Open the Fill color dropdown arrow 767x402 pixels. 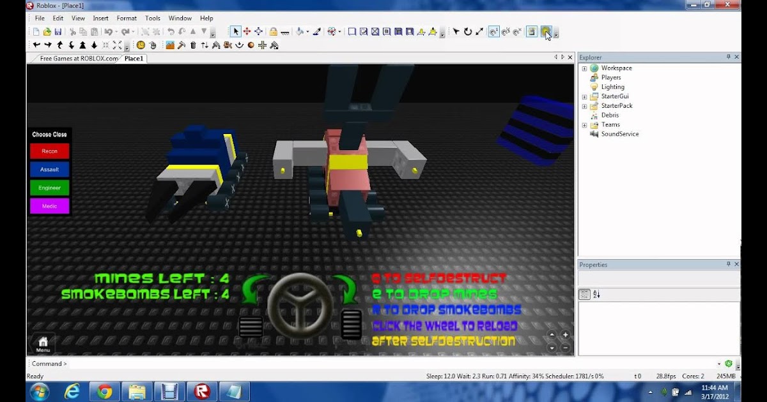[307, 32]
